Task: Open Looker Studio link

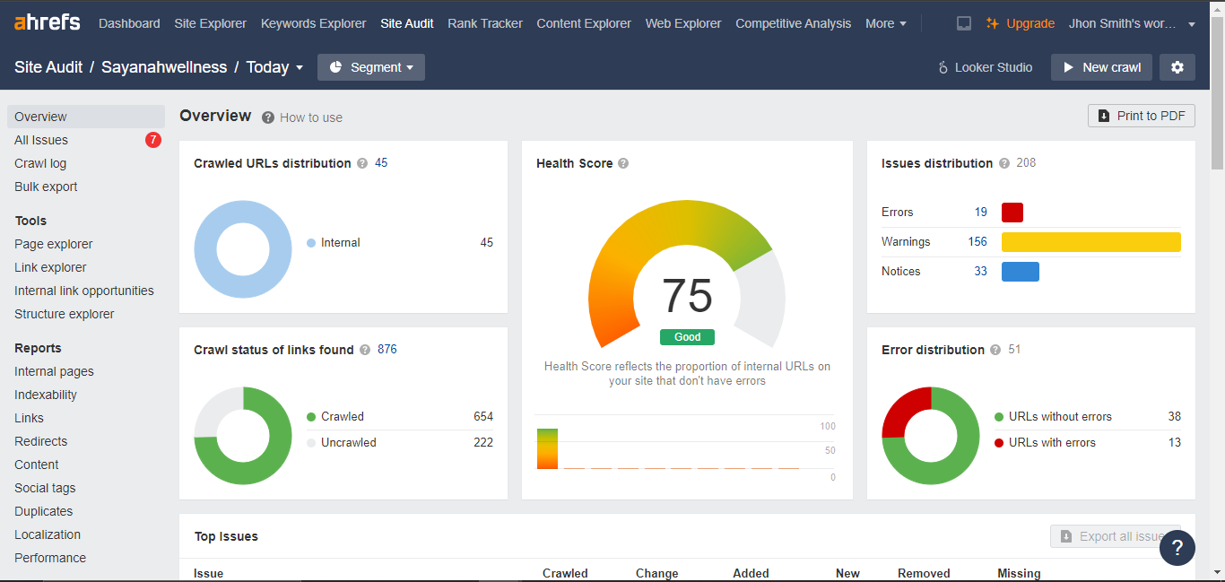Action: (994, 67)
